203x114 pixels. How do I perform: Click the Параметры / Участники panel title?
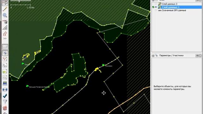[171, 55]
